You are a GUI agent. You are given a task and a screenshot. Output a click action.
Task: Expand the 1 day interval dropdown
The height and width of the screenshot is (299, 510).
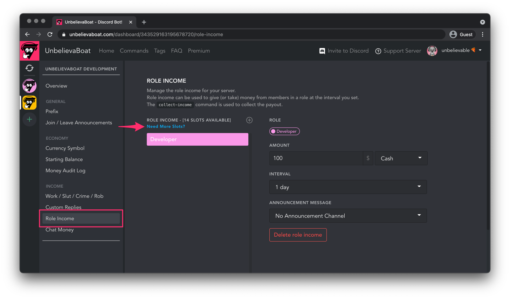pos(347,187)
